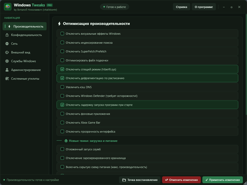
Task: Select Службы Windows in navigation
Action: (25, 61)
